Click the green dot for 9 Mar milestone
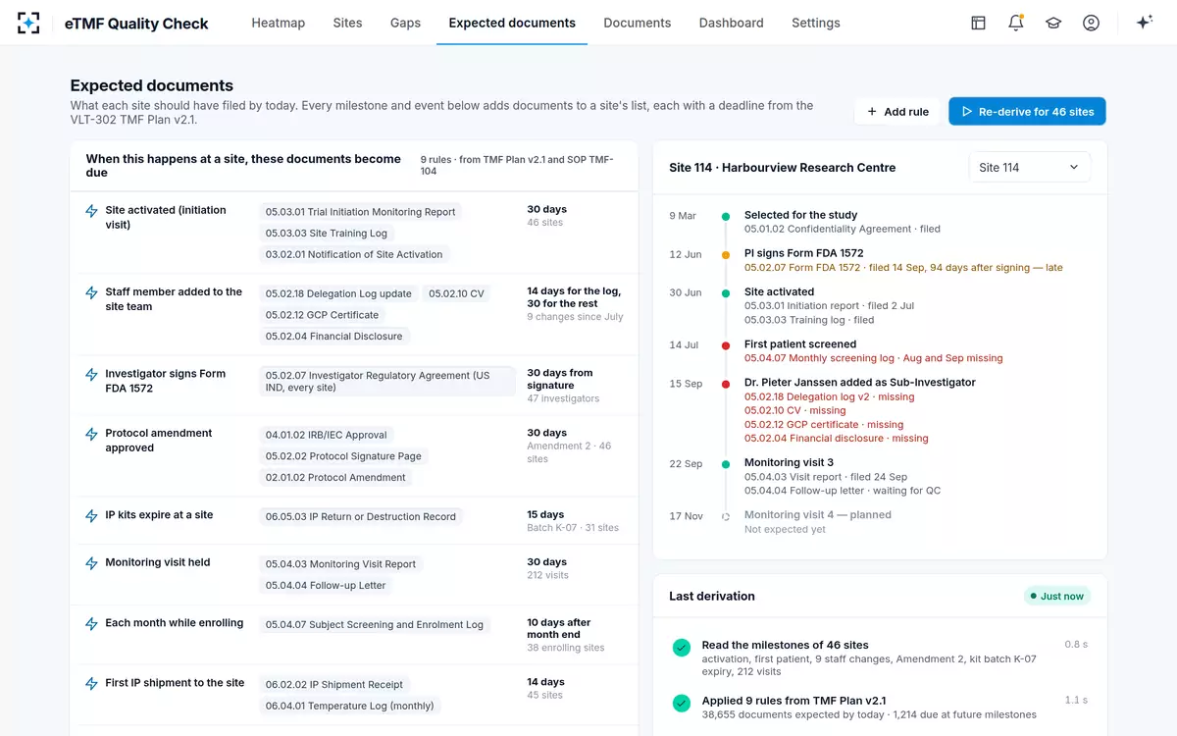 coord(726,216)
